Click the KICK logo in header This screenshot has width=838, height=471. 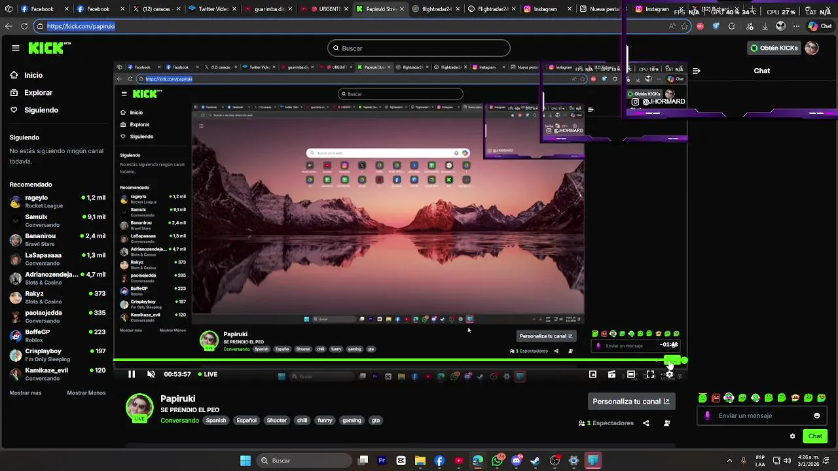click(49, 48)
